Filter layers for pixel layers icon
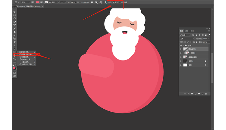This screenshot has width=226, height=130. coord(193,35)
